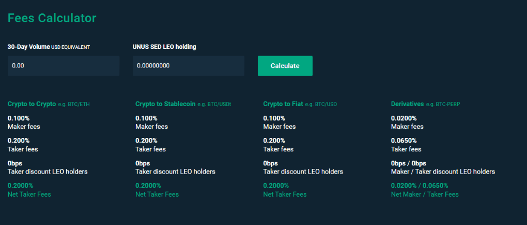Image resolution: width=527 pixels, height=225 pixels.
Task: Focus the 30-Day Volume input field
Action: [64, 66]
